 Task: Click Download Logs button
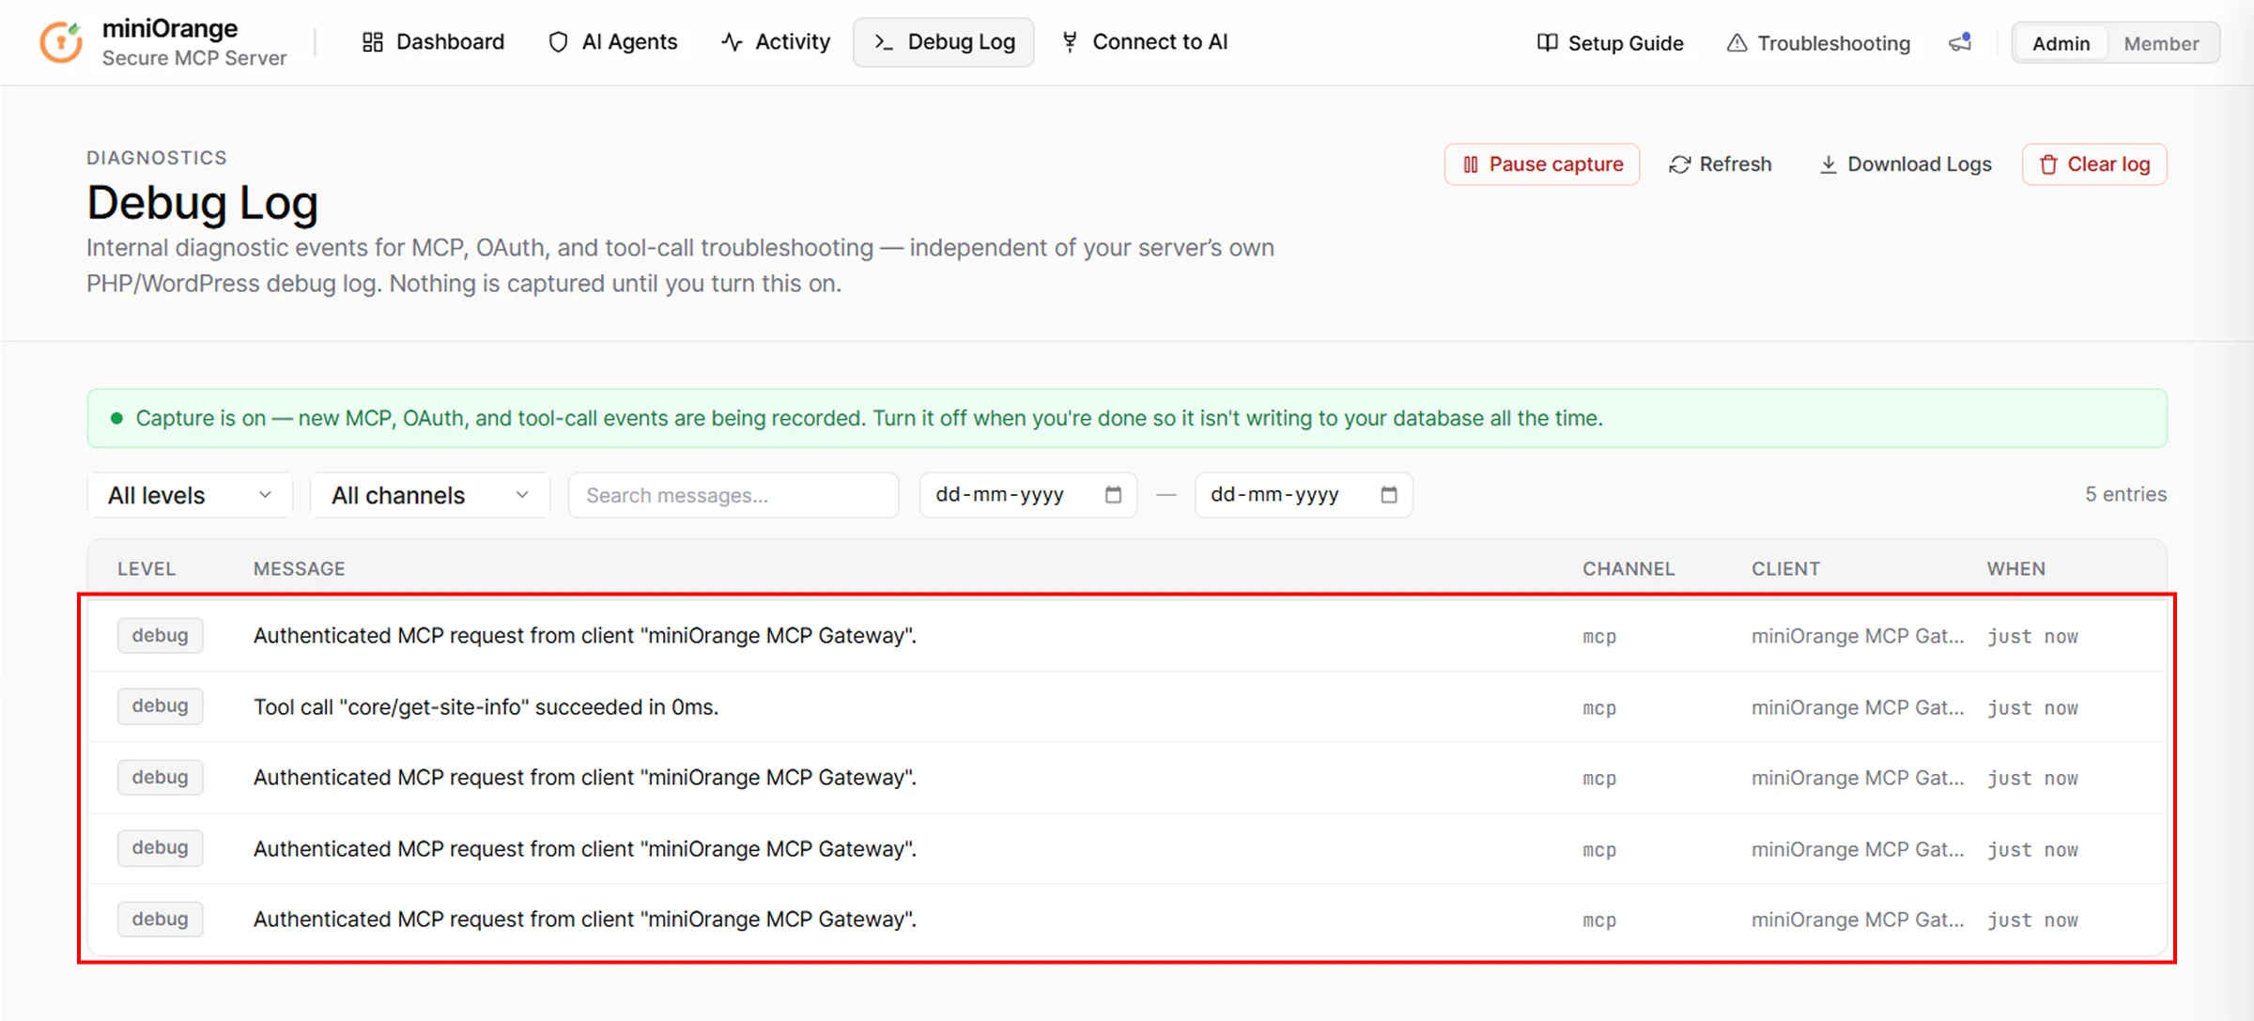coord(1905,164)
